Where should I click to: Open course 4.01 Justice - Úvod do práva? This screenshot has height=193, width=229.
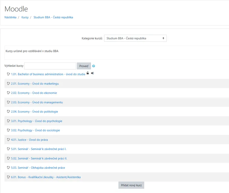pos(29,140)
